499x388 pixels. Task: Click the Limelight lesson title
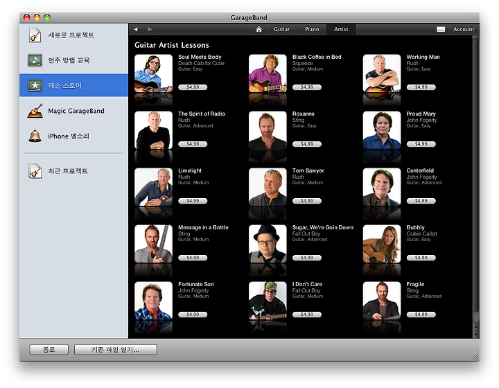coord(190,170)
